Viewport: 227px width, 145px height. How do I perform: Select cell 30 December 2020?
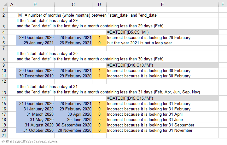pyautogui.click(x=35, y=70)
